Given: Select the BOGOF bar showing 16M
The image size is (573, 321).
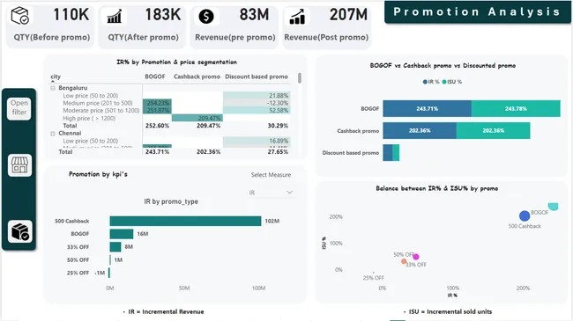Looking at the screenshot, I should coord(122,234).
